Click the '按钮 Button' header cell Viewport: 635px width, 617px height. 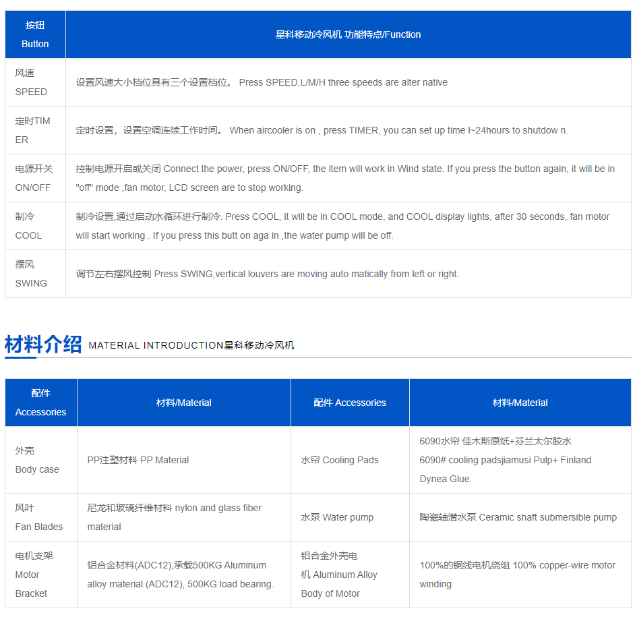point(35,34)
